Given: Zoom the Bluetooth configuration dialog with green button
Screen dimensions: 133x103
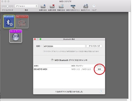Looking at the screenshot, I should coord(40,39).
